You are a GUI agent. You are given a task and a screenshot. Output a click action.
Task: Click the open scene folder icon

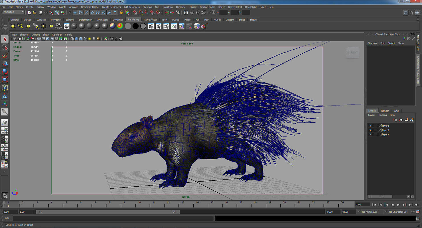tap(35, 12)
